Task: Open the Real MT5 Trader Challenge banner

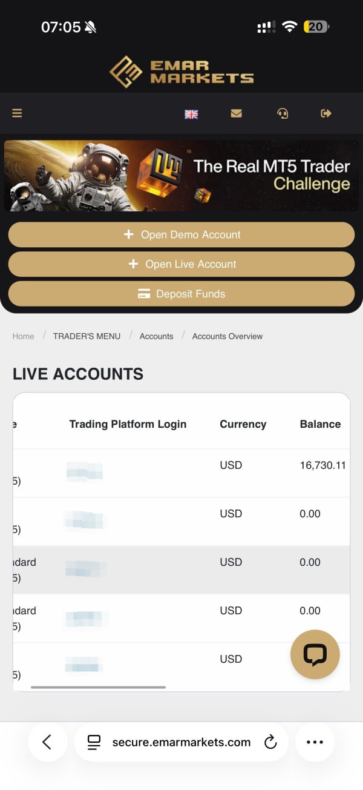Action: 181,176
